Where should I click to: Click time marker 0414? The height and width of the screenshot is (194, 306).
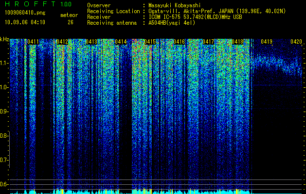pos(121,41)
